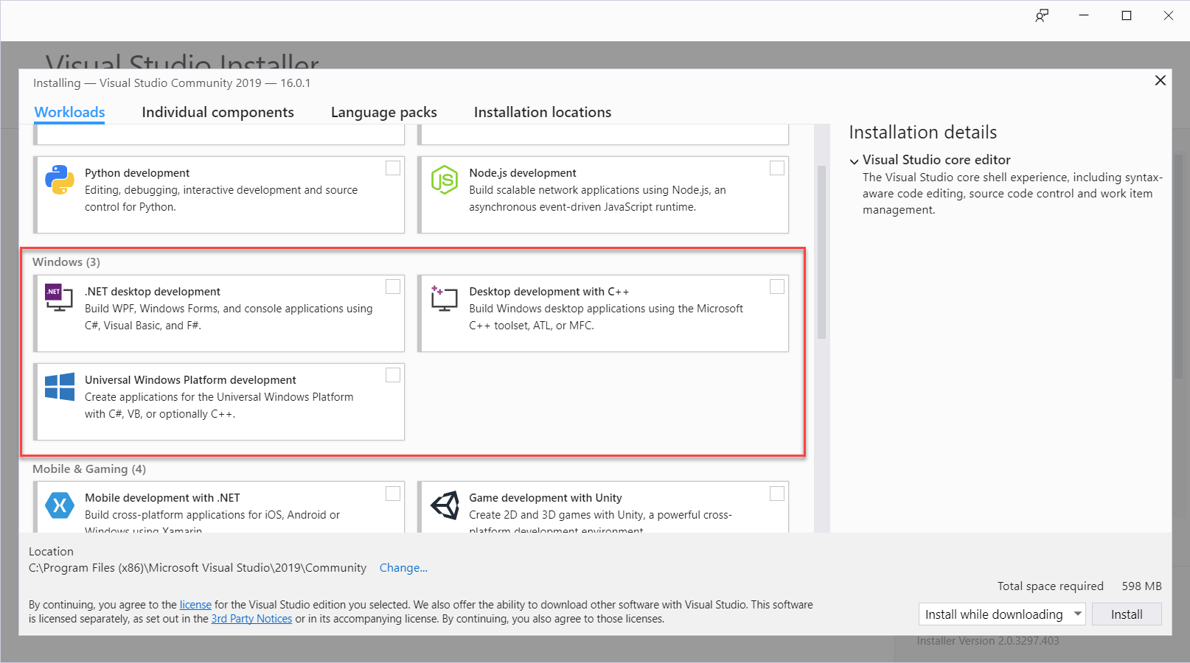Open the Install while downloading dropdown
The height and width of the screenshot is (663, 1190).
(x=1002, y=614)
